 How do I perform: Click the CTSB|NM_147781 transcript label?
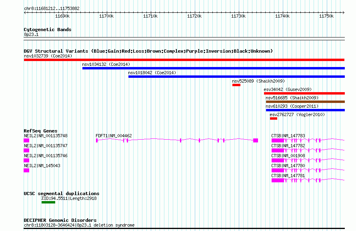point(288,176)
